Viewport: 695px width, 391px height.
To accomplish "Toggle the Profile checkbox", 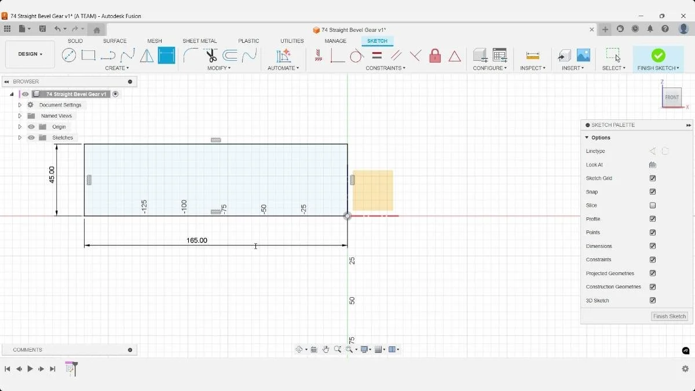I will [653, 219].
